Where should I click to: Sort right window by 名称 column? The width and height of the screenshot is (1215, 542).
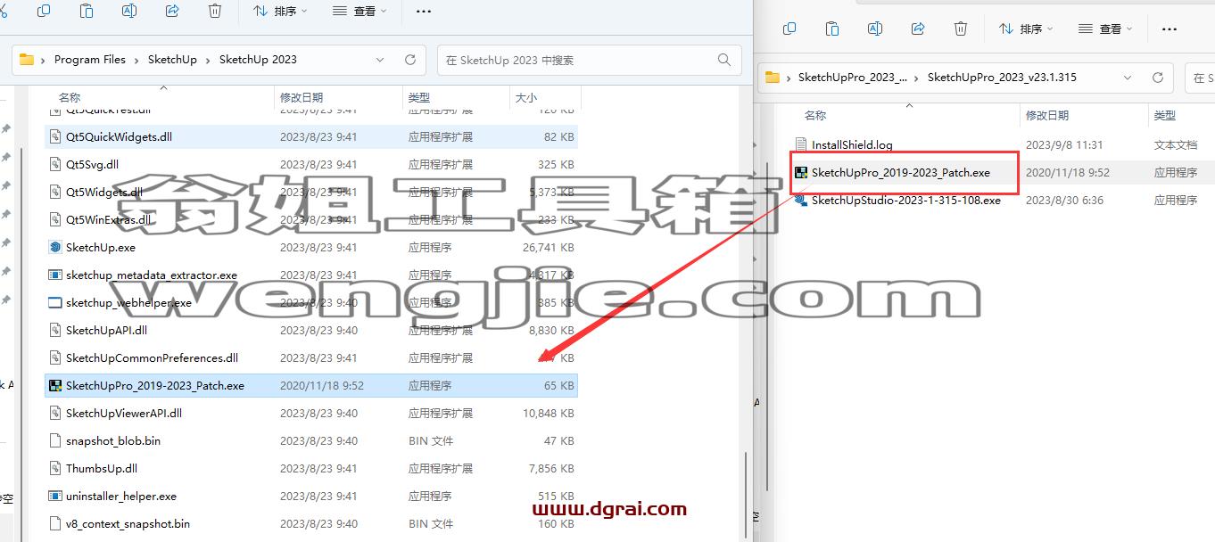coord(815,116)
